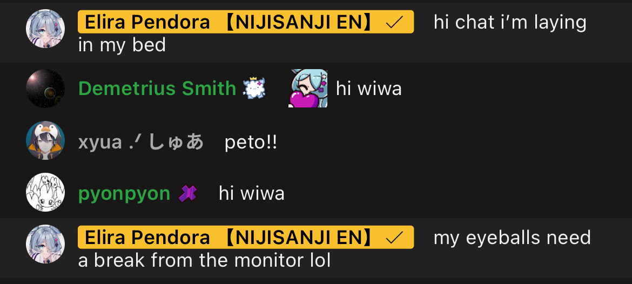
Task: Open Demetrius Smith's green username
Action: (157, 88)
